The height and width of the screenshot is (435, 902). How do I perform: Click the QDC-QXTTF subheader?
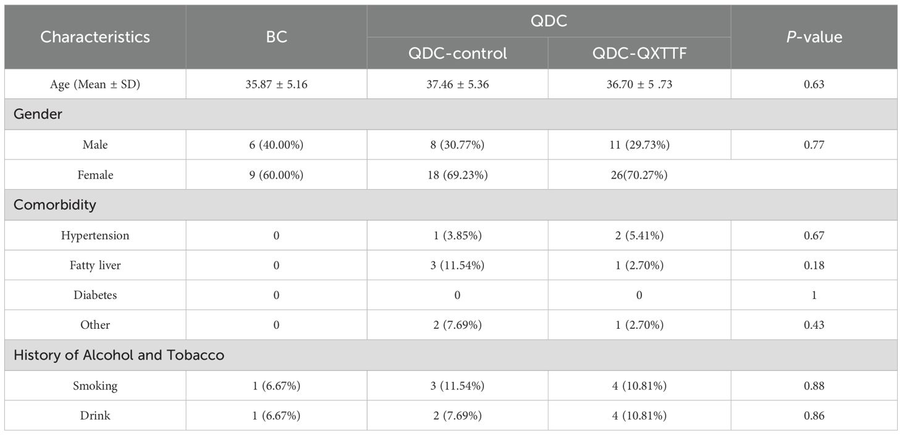click(x=639, y=53)
